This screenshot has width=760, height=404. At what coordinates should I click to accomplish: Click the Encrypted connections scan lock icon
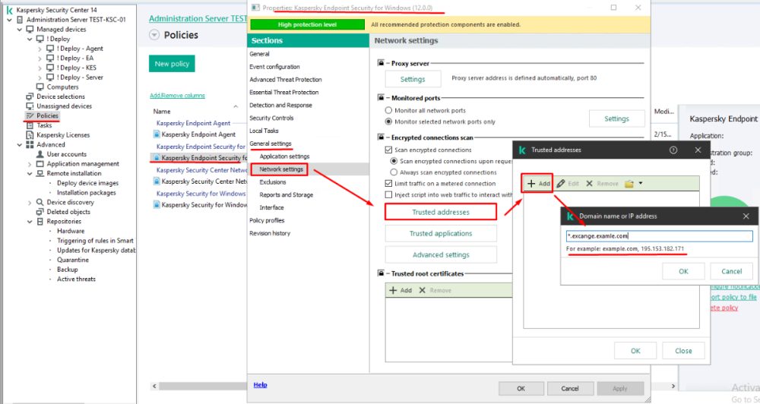pyautogui.click(x=382, y=137)
